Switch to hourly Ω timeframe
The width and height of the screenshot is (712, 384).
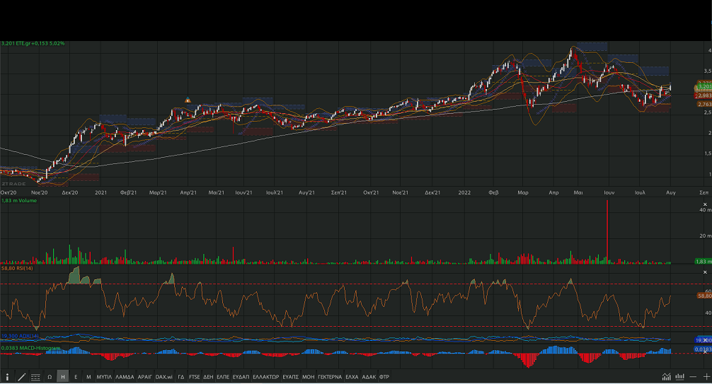click(50, 377)
